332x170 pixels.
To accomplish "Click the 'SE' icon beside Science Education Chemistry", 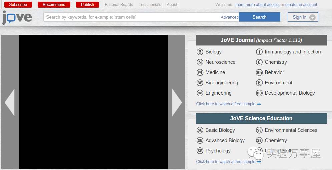I will pos(259,140).
